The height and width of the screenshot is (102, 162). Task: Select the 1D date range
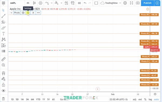click(x=12, y=99)
